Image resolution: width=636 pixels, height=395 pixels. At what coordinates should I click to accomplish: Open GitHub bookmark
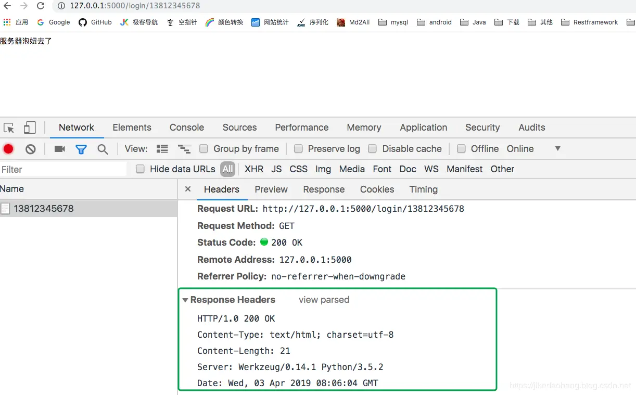[x=95, y=22]
